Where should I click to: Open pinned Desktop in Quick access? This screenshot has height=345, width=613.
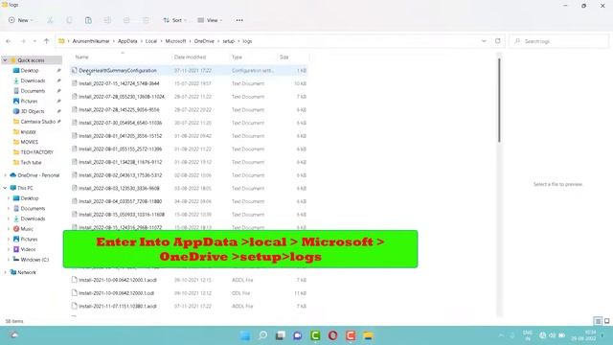[30, 70]
